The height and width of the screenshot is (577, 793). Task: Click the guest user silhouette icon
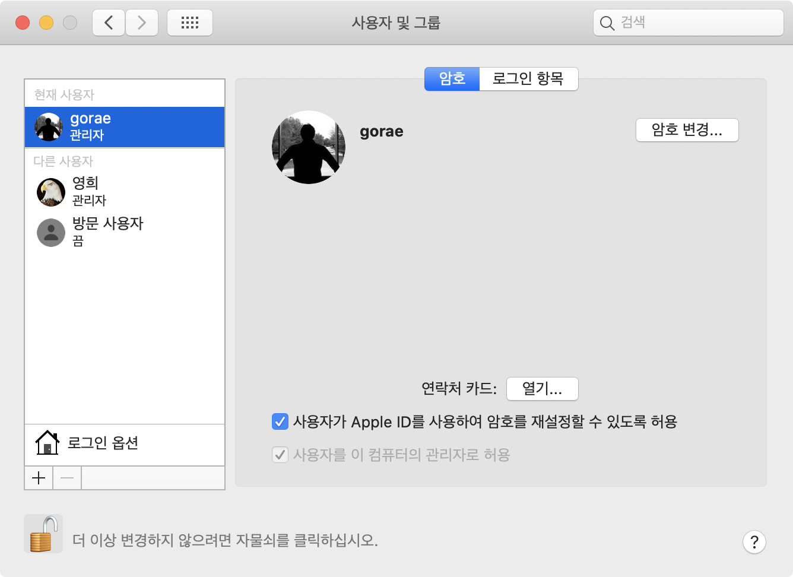click(x=51, y=233)
